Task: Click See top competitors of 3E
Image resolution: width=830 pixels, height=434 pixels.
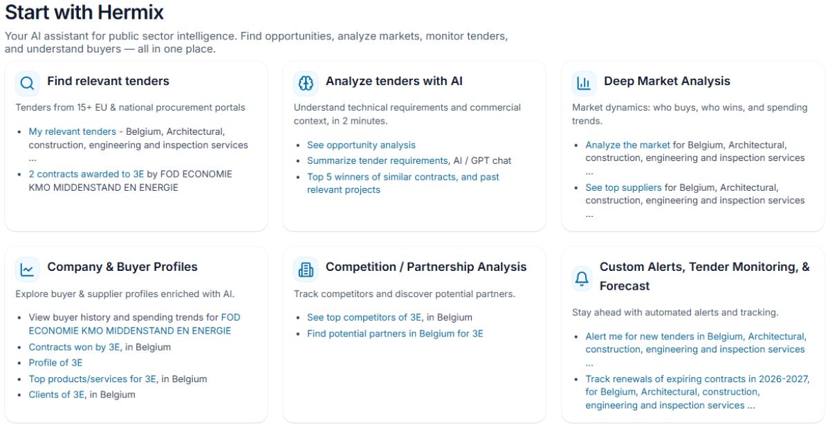Action: tap(364, 317)
